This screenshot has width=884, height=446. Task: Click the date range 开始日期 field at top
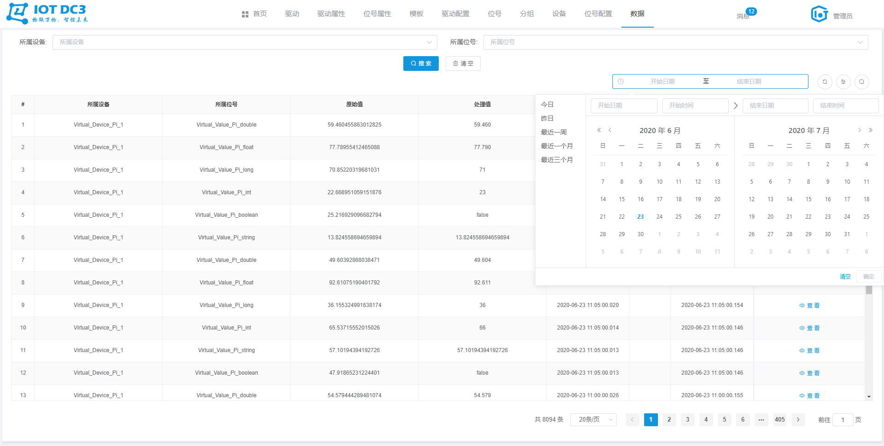(662, 81)
